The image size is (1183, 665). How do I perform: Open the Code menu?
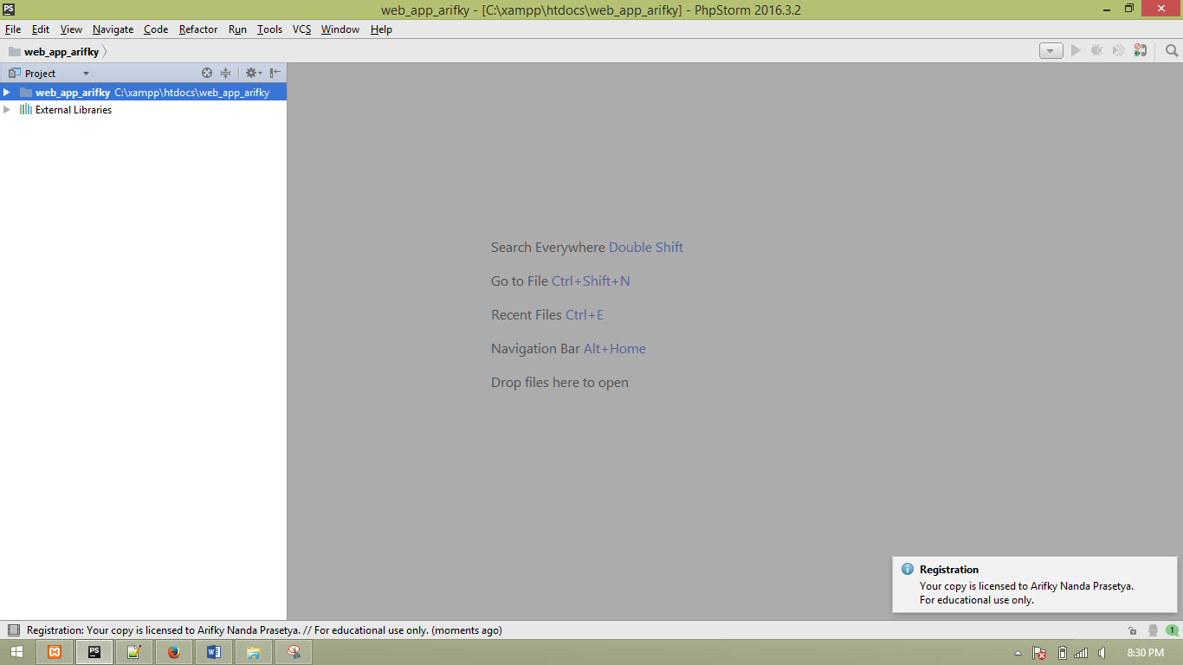coord(156,29)
